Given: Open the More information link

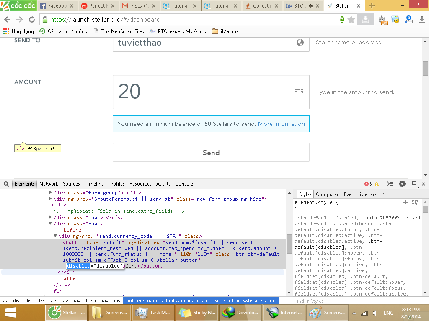Looking at the screenshot, I should click(x=281, y=124).
